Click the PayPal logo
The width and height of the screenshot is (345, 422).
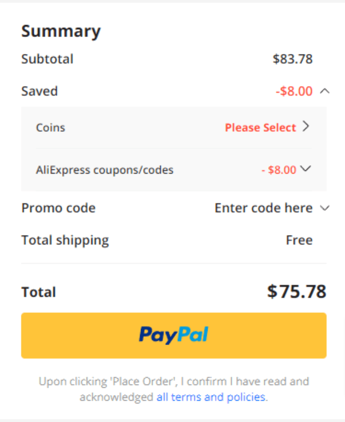coord(174,335)
